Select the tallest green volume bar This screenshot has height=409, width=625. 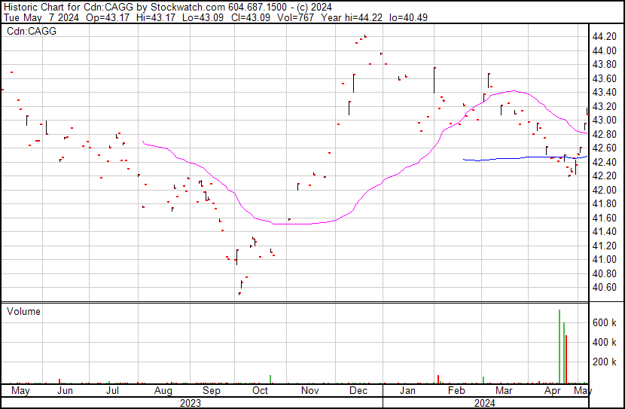(x=559, y=346)
